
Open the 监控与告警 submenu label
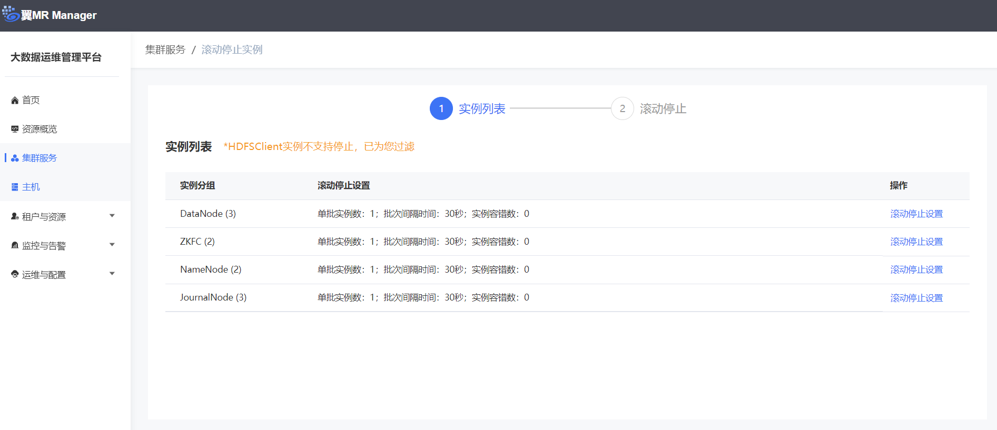(44, 246)
